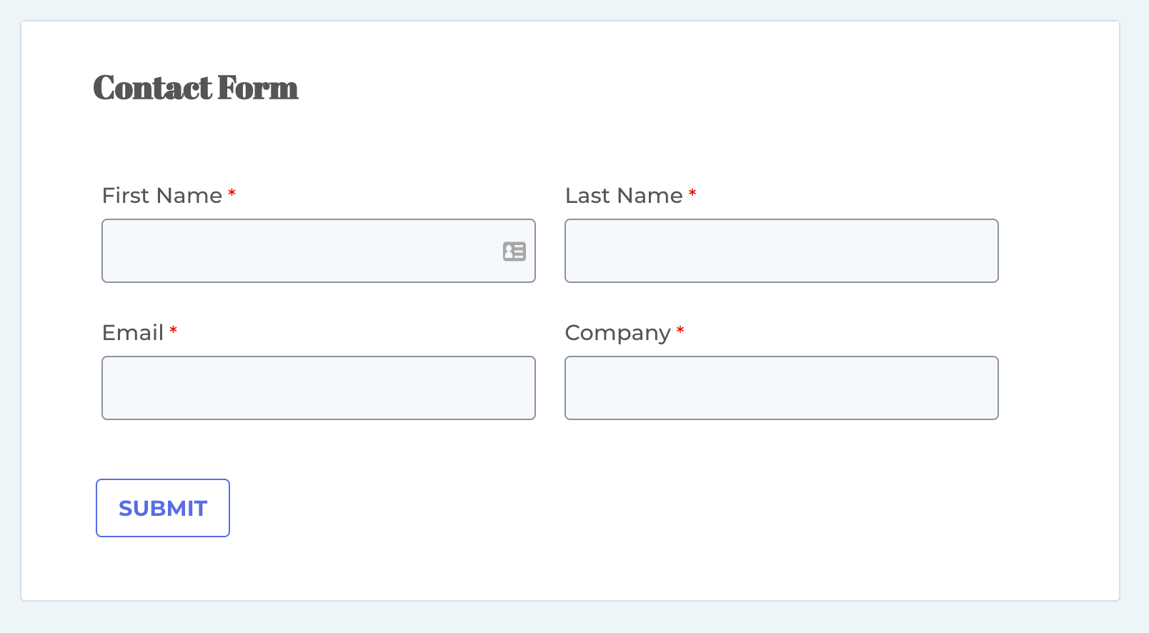Screen dimensions: 1149x633
Task: Click the Last Name label
Action: tap(624, 196)
